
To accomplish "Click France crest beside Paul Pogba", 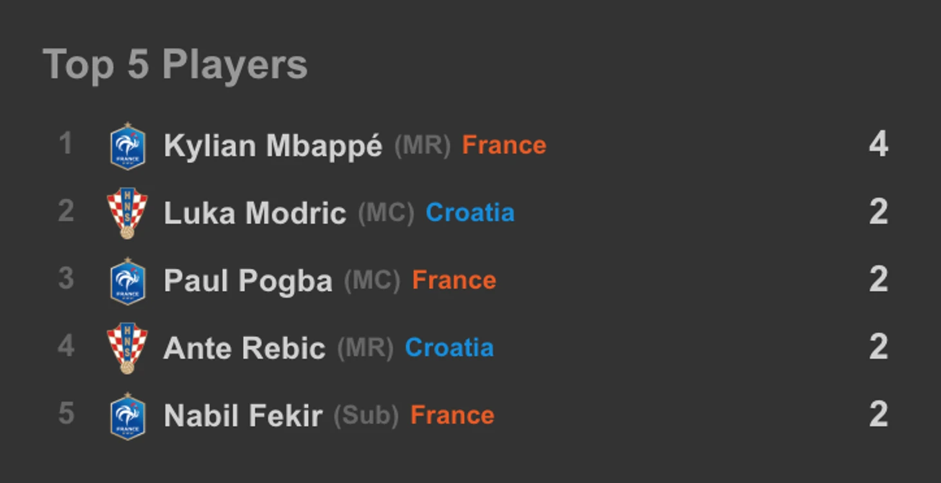I will click(128, 281).
